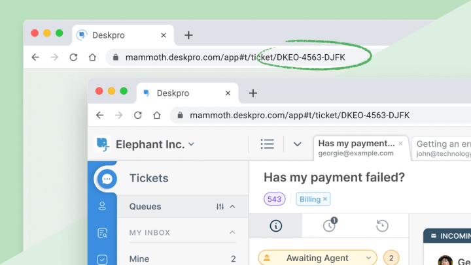The width and height of the screenshot is (471, 265).
Task: View ticket history icon tab
Action: coord(383,226)
